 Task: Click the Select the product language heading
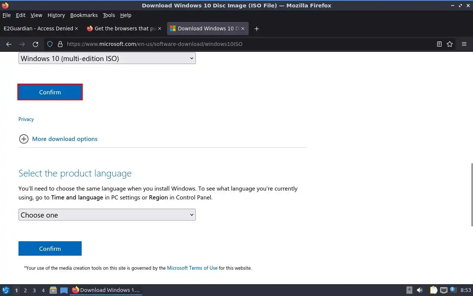[x=75, y=173]
